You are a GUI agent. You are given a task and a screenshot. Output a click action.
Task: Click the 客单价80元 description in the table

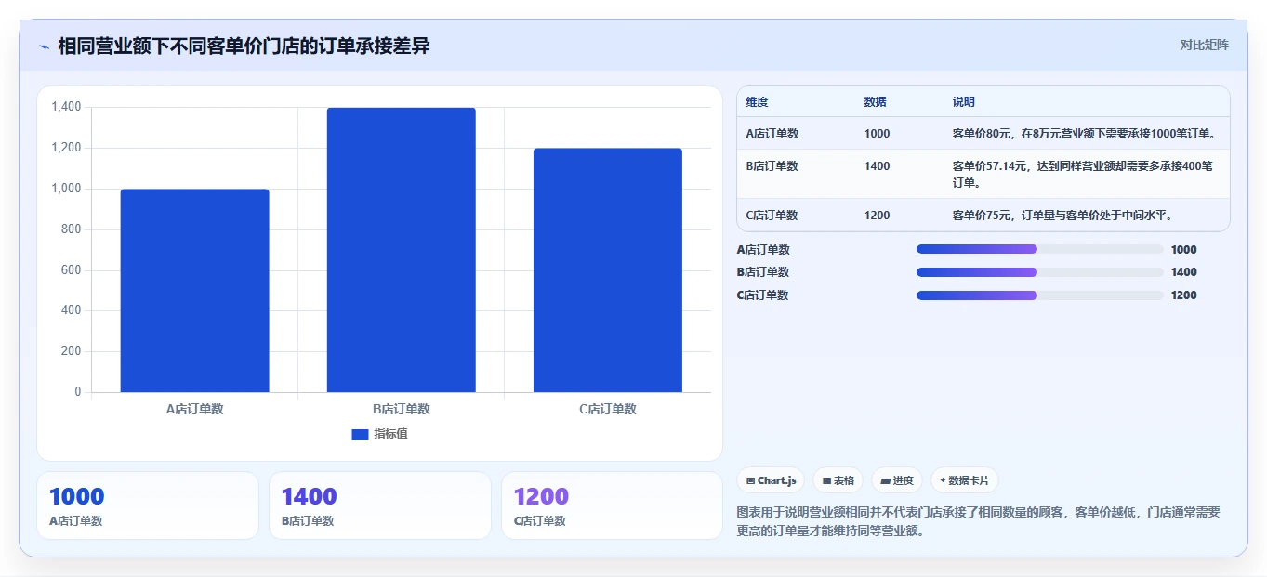pos(1084,134)
